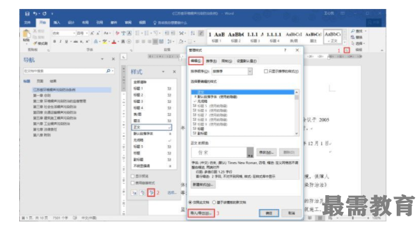
Task: Click the Shrink Font icon
Action: tap(98, 33)
